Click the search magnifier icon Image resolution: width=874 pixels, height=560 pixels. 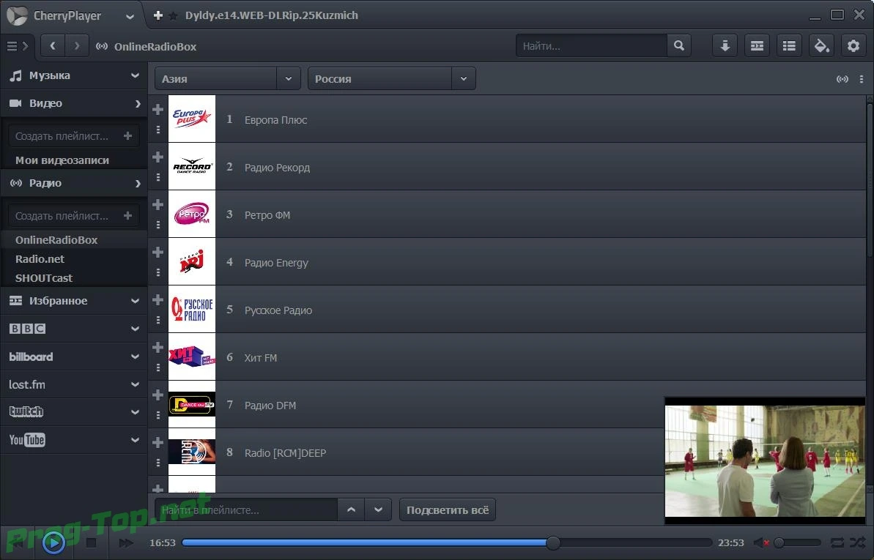point(679,45)
